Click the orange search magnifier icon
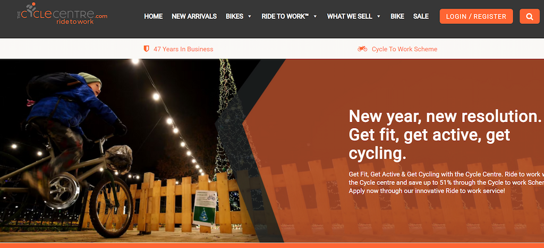Image resolution: width=544 pixels, height=248 pixels. click(x=530, y=16)
